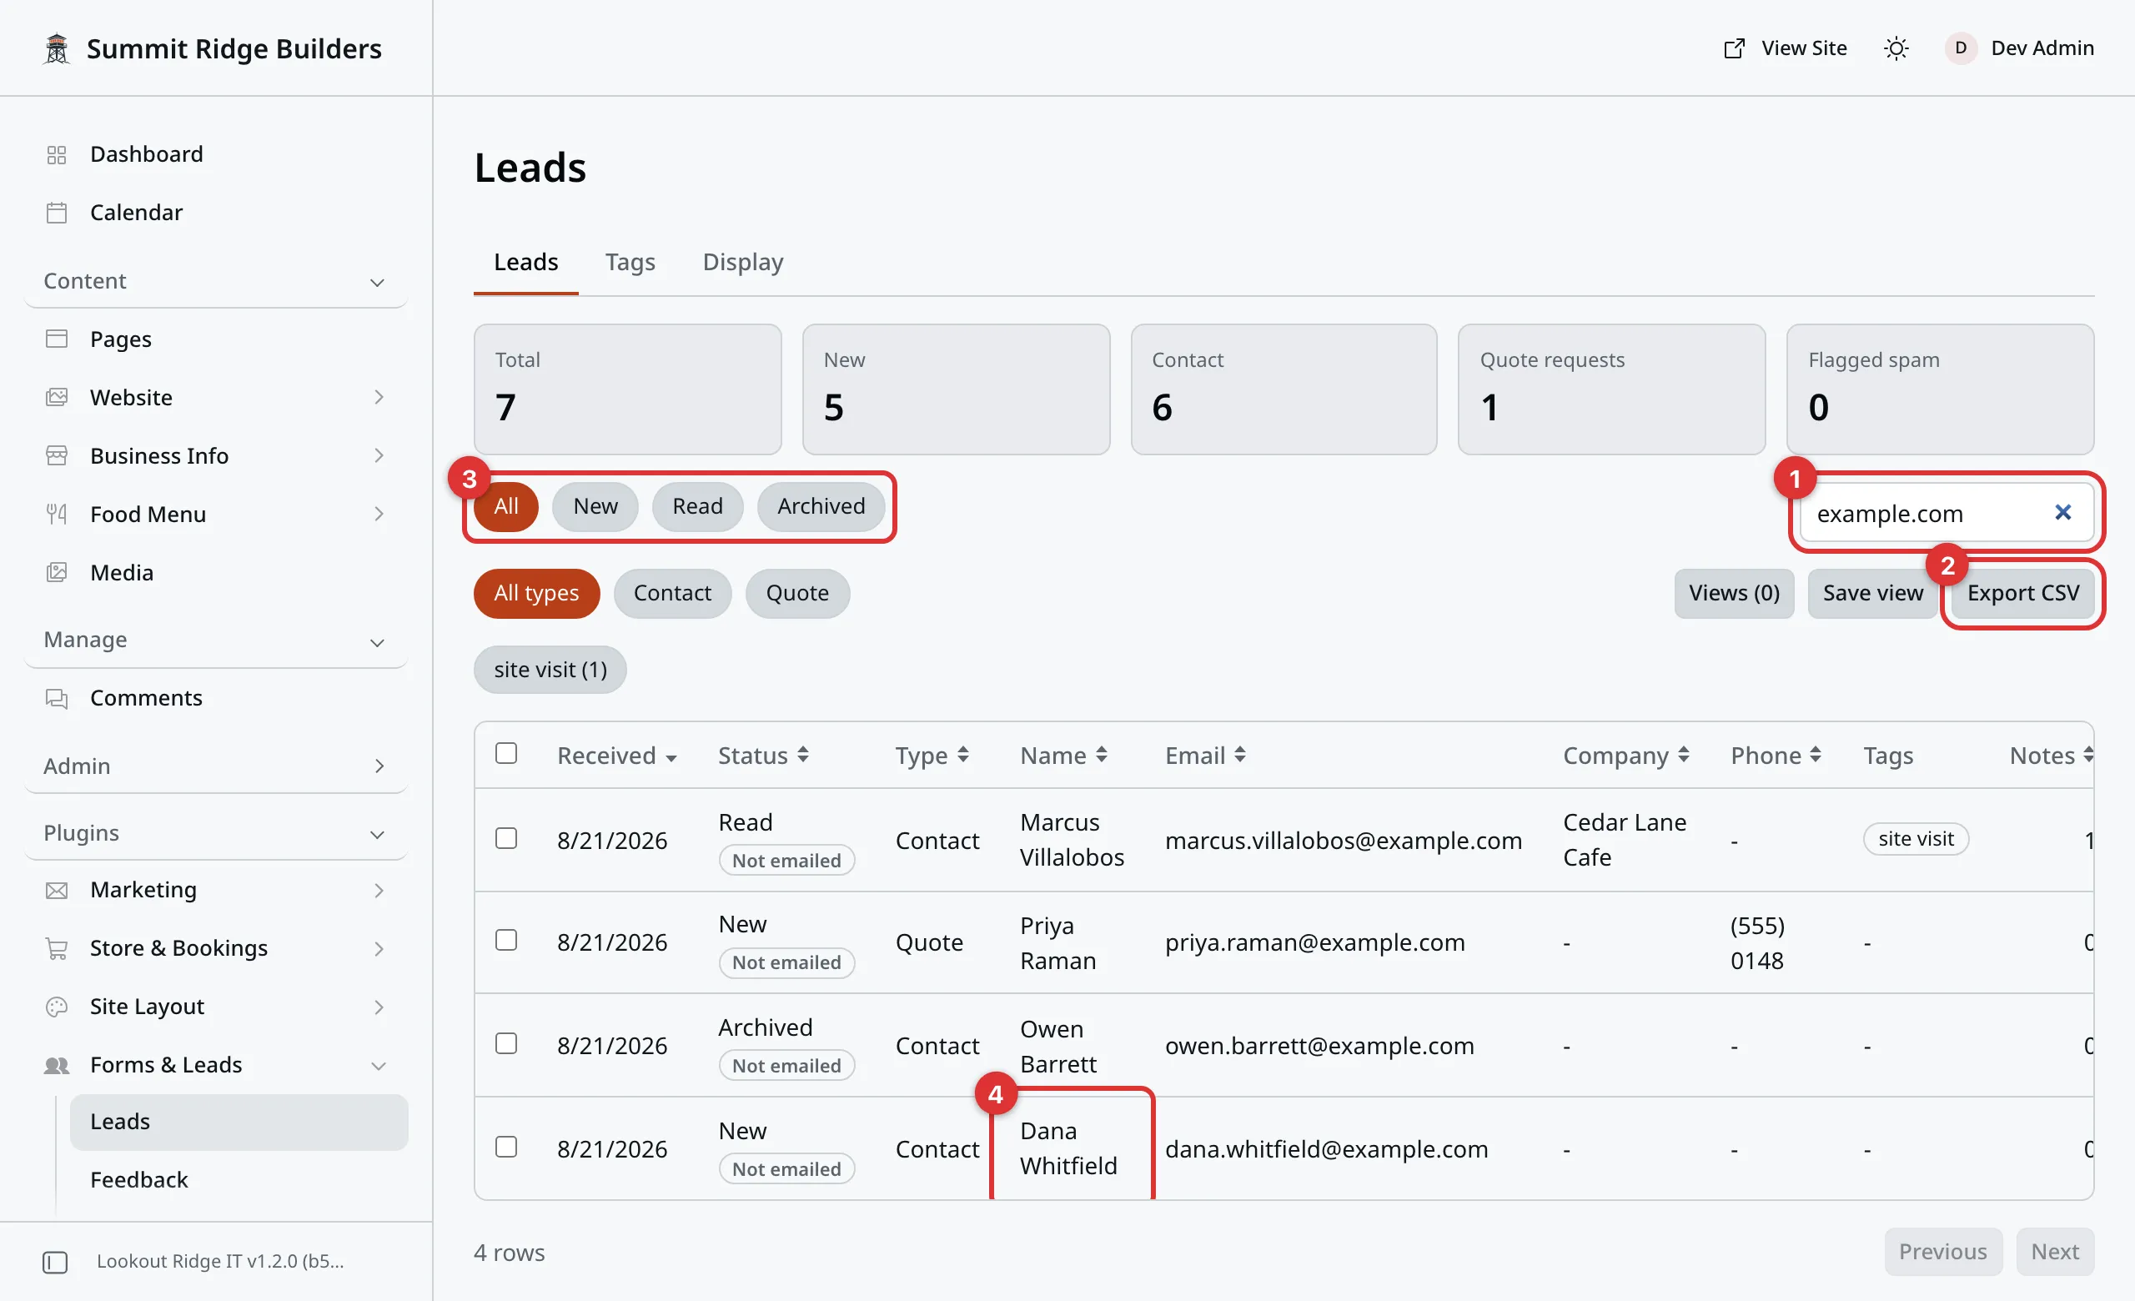Open the Views (0) button
Image resolution: width=2135 pixels, height=1301 pixels.
point(1734,593)
